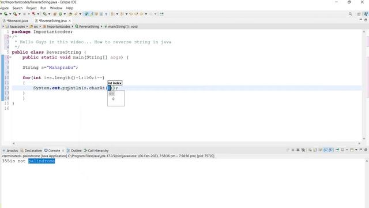The height and width of the screenshot is (208, 369).
Task: Open the Run menu
Action: pyautogui.click(x=43, y=8)
